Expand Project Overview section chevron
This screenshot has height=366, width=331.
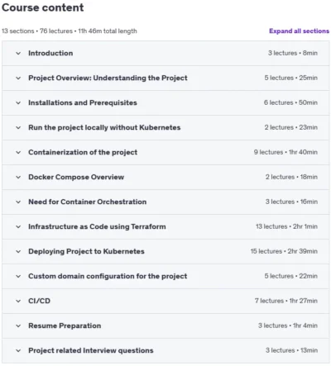pos(18,78)
